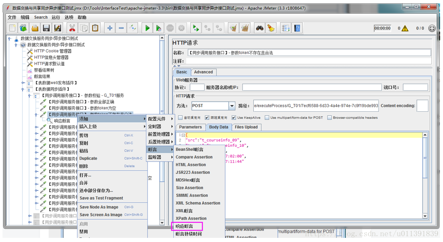The image size is (443, 242).
Task: Open search with the binoculars icon
Action: coord(260,28)
